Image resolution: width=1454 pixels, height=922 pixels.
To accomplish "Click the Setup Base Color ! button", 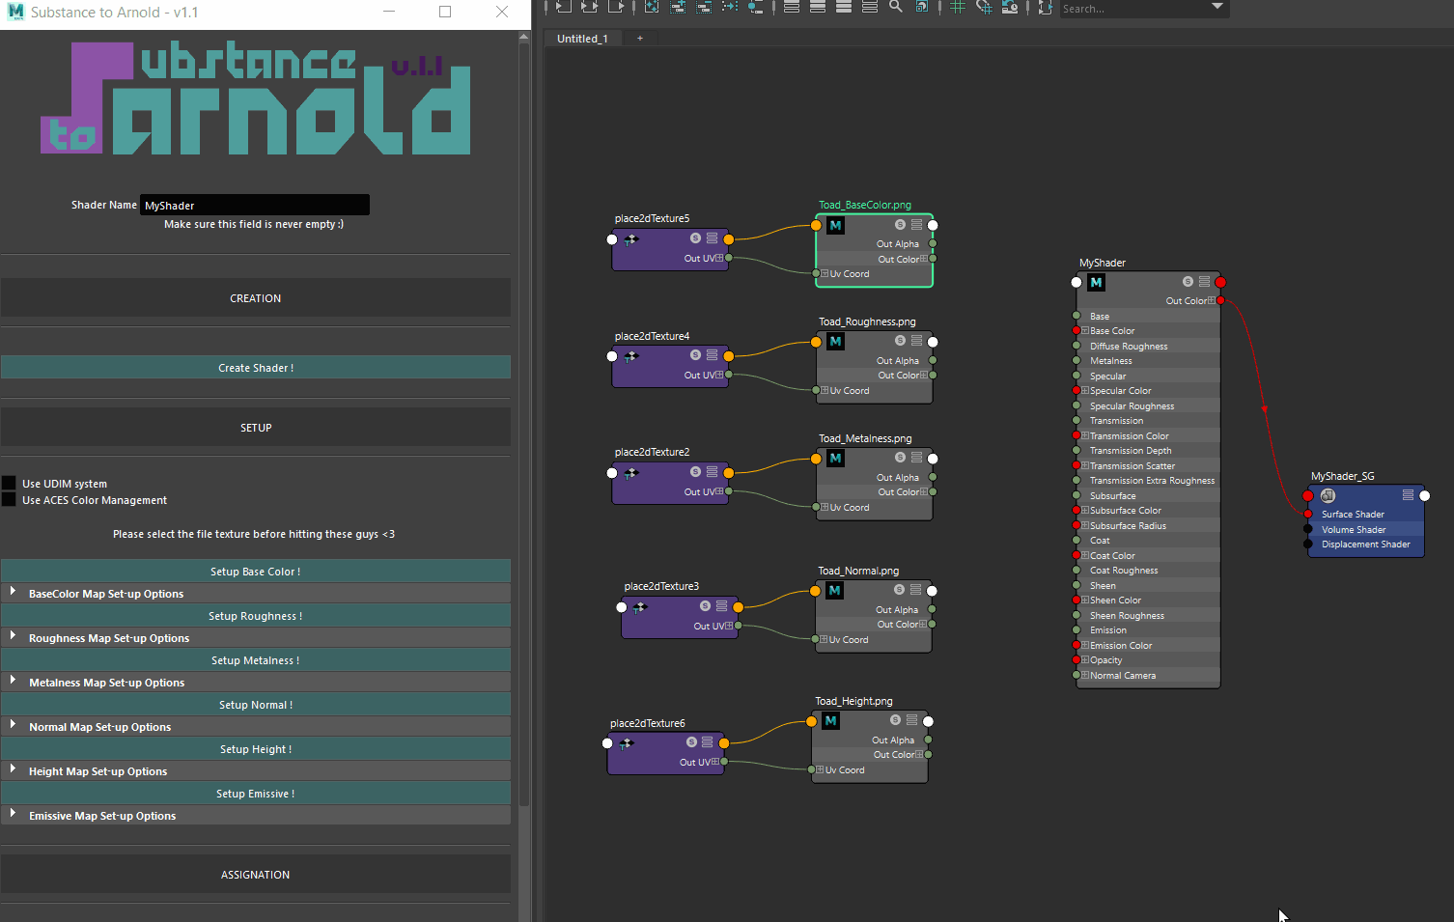I will 256,572.
